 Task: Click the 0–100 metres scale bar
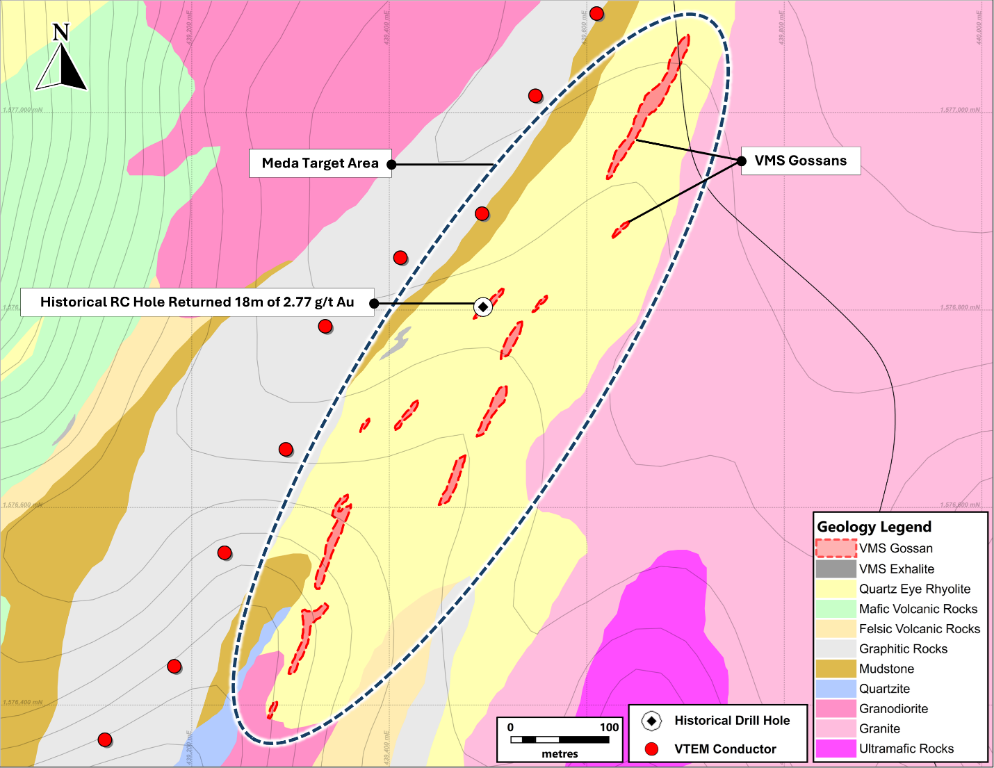[x=560, y=740]
